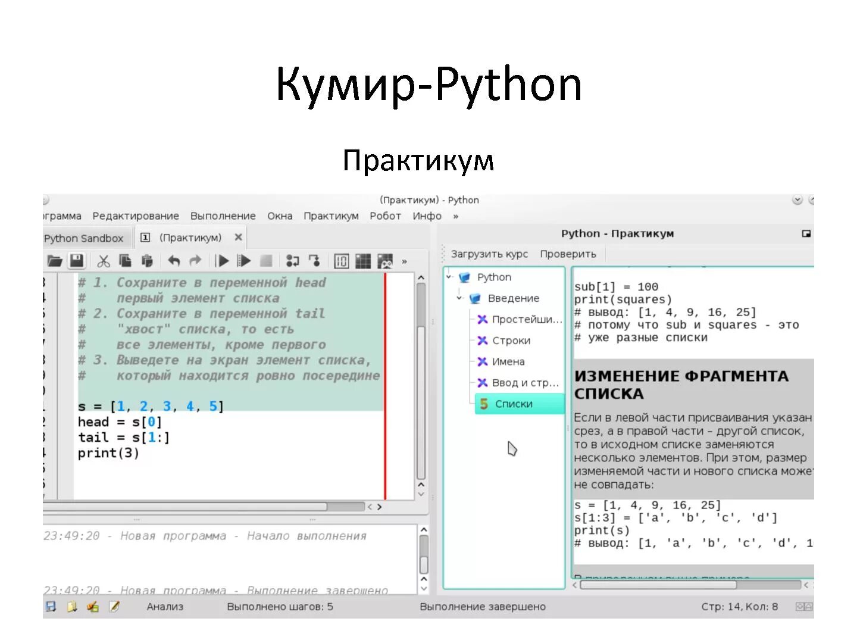The height and width of the screenshot is (643, 857).
Task: Open the Робот menu
Action: [385, 216]
